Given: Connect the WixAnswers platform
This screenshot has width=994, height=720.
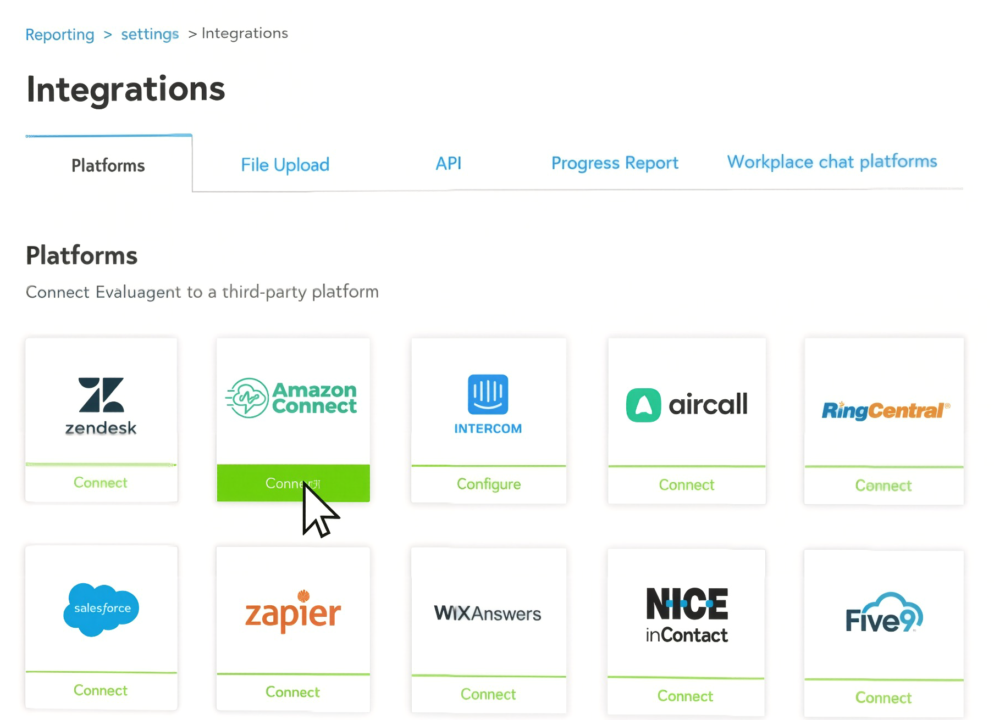Looking at the screenshot, I should [488, 694].
